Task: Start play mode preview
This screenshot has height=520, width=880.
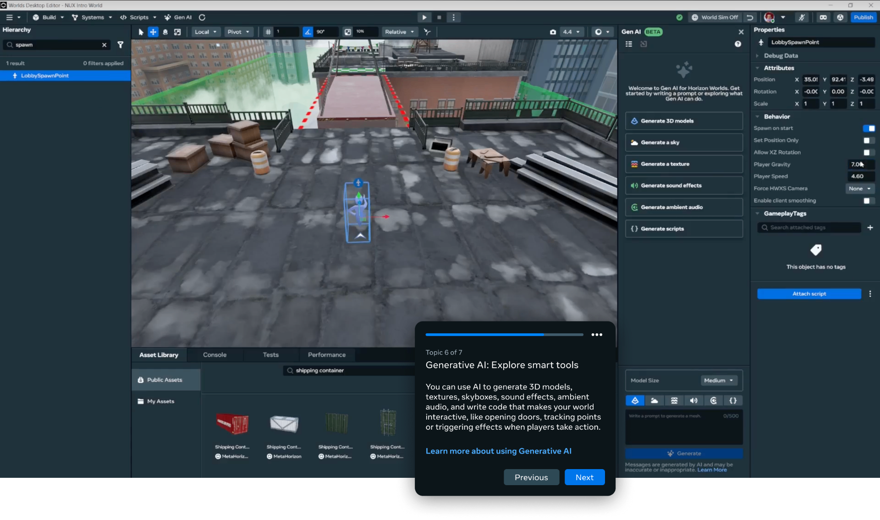Action: pyautogui.click(x=424, y=17)
